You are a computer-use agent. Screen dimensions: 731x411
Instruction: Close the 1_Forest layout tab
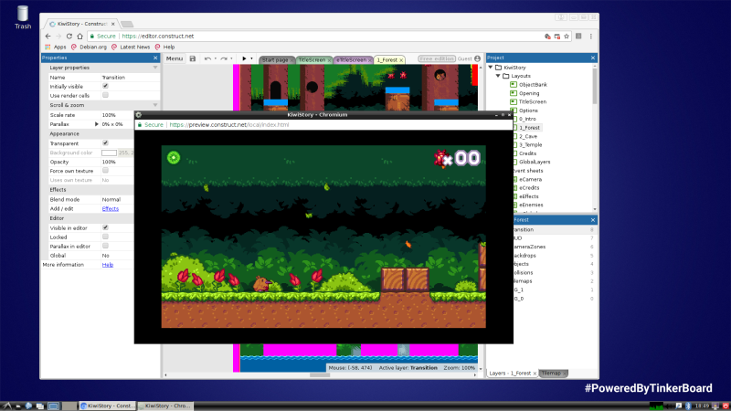point(401,60)
